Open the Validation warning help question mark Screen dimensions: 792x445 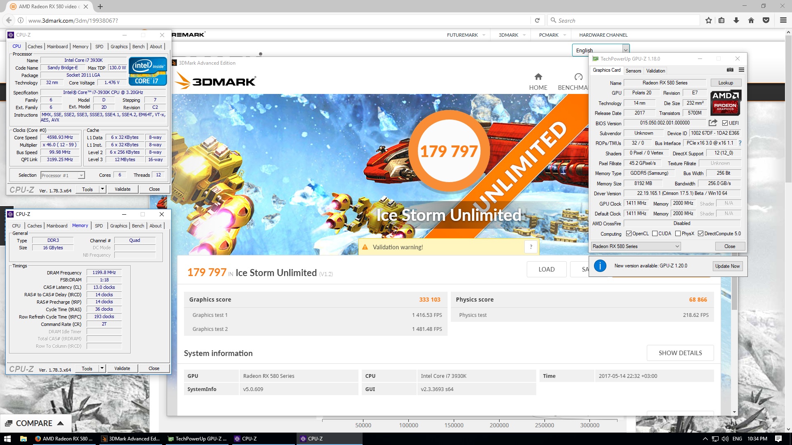[531, 247]
